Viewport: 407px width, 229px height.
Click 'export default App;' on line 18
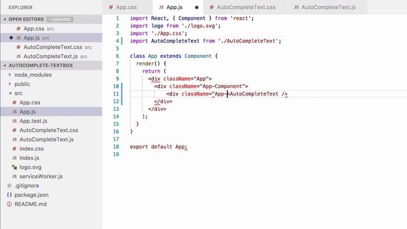click(x=158, y=147)
